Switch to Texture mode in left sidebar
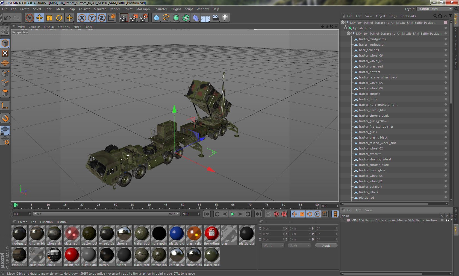 click(x=5, y=53)
